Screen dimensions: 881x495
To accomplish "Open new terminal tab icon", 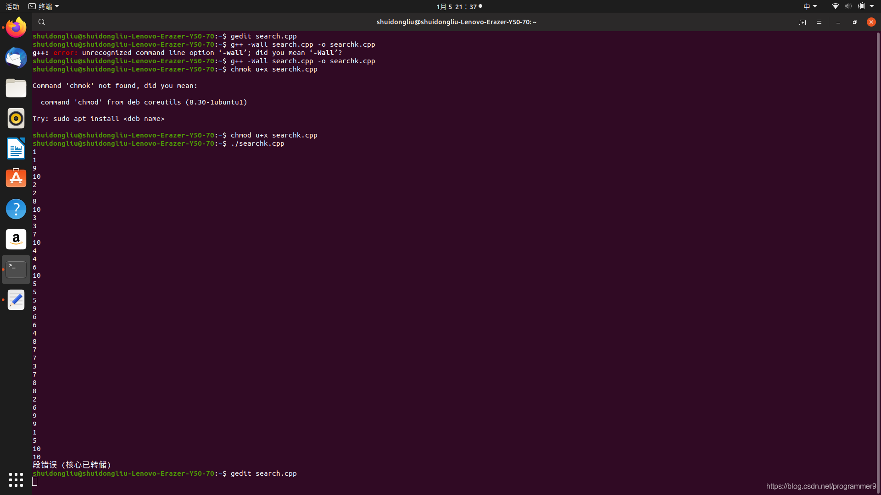I will click(x=803, y=22).
